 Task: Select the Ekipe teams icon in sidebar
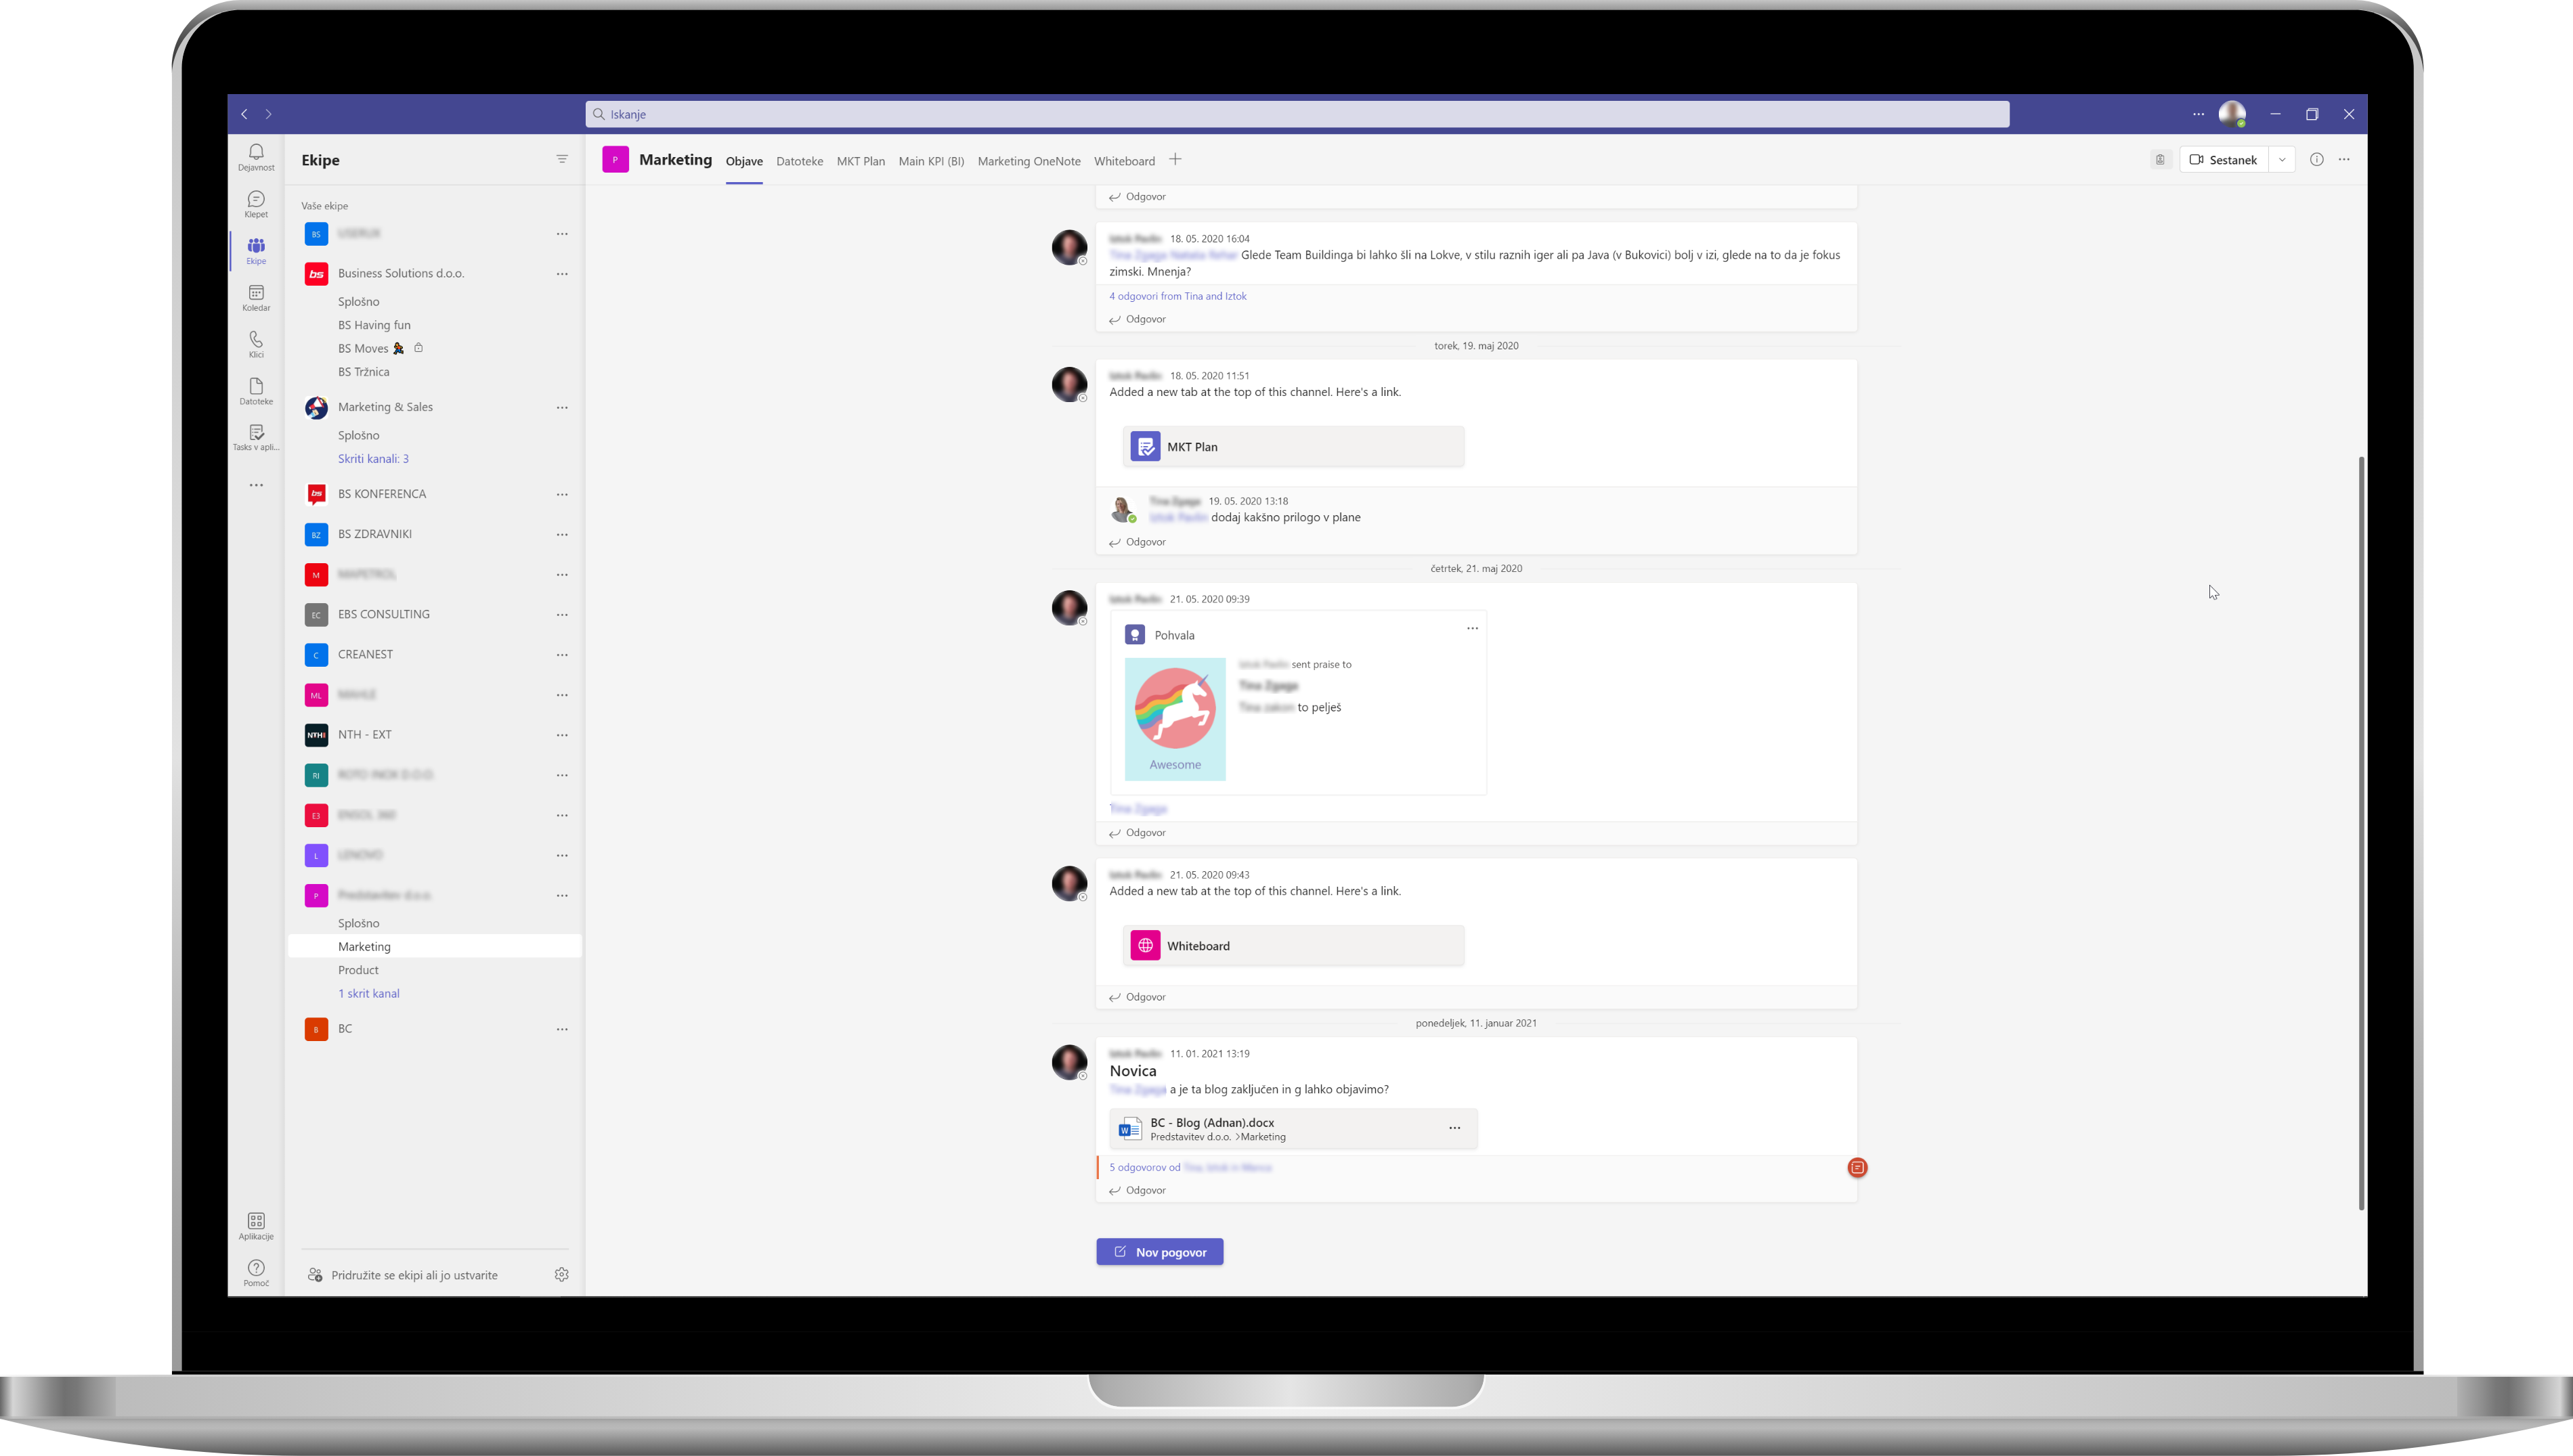(256, 251)
